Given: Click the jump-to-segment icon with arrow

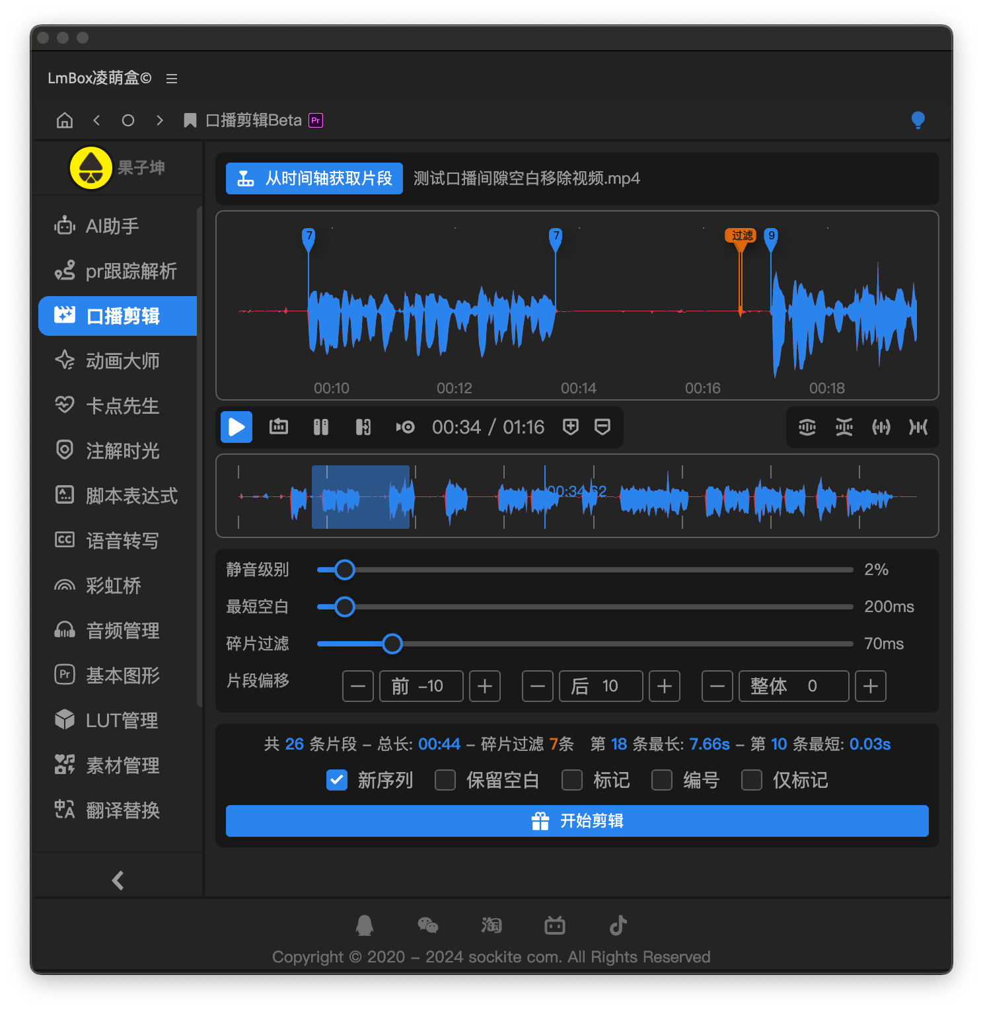Looking at the screenshot, I should [x=363, y=427].
